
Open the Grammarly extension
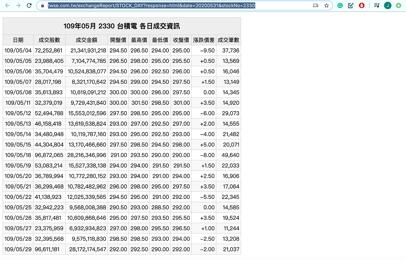click(x=340, y=6)
